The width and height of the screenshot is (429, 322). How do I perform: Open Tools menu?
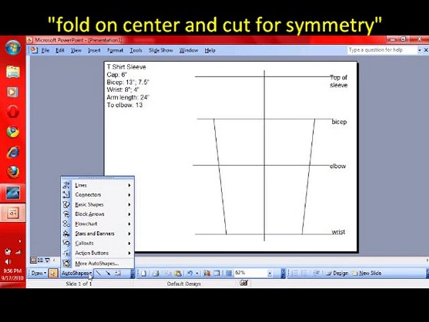coord(136,51)
